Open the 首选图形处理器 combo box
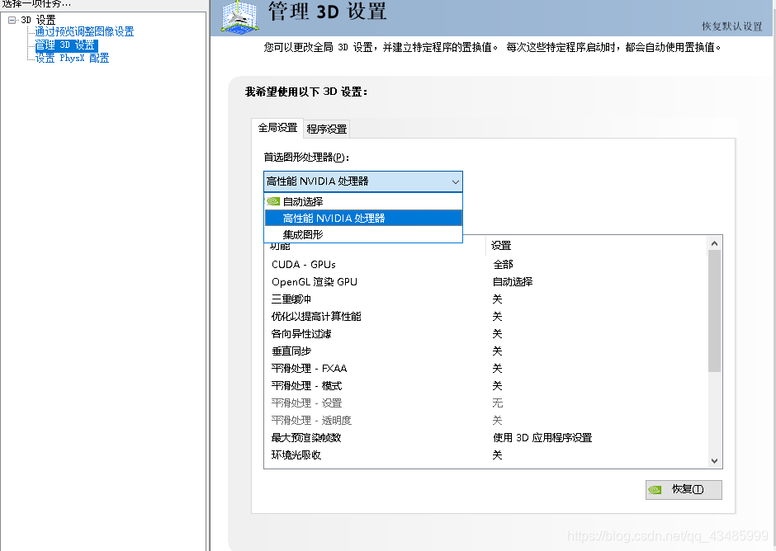The height and width of the screenshot is (551, 776). tap(363, 181)
